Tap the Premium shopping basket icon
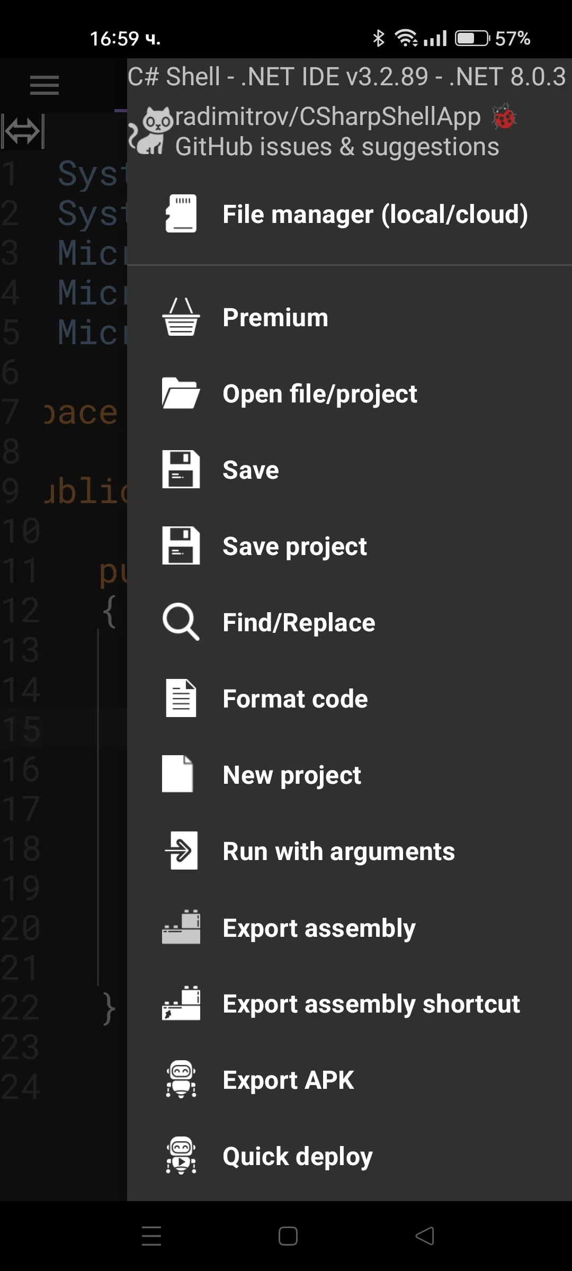This screenshot has width=572, height=1271. (181, 317)
